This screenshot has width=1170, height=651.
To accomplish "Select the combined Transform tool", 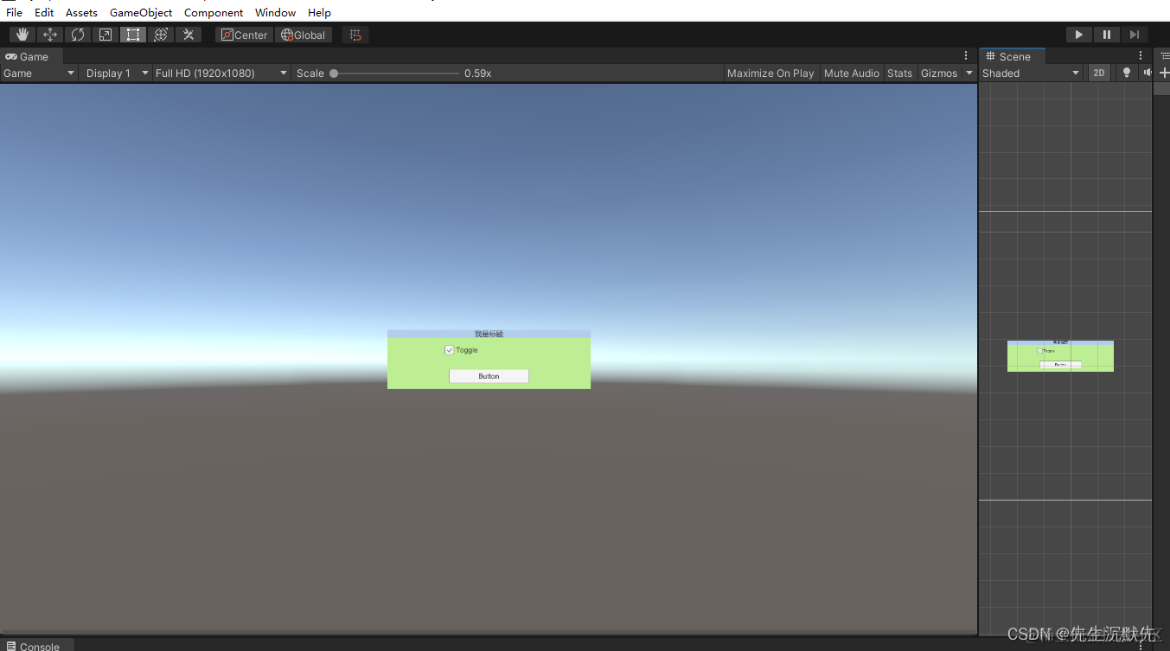I will click(x=161, y=35).
